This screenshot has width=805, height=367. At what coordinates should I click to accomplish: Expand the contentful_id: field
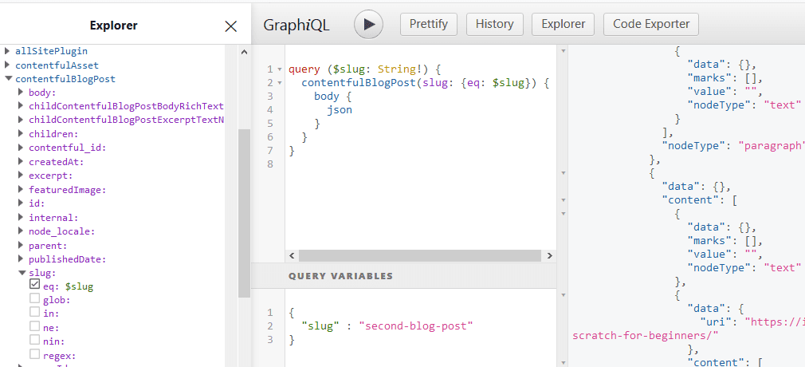(x=21, y=148)
